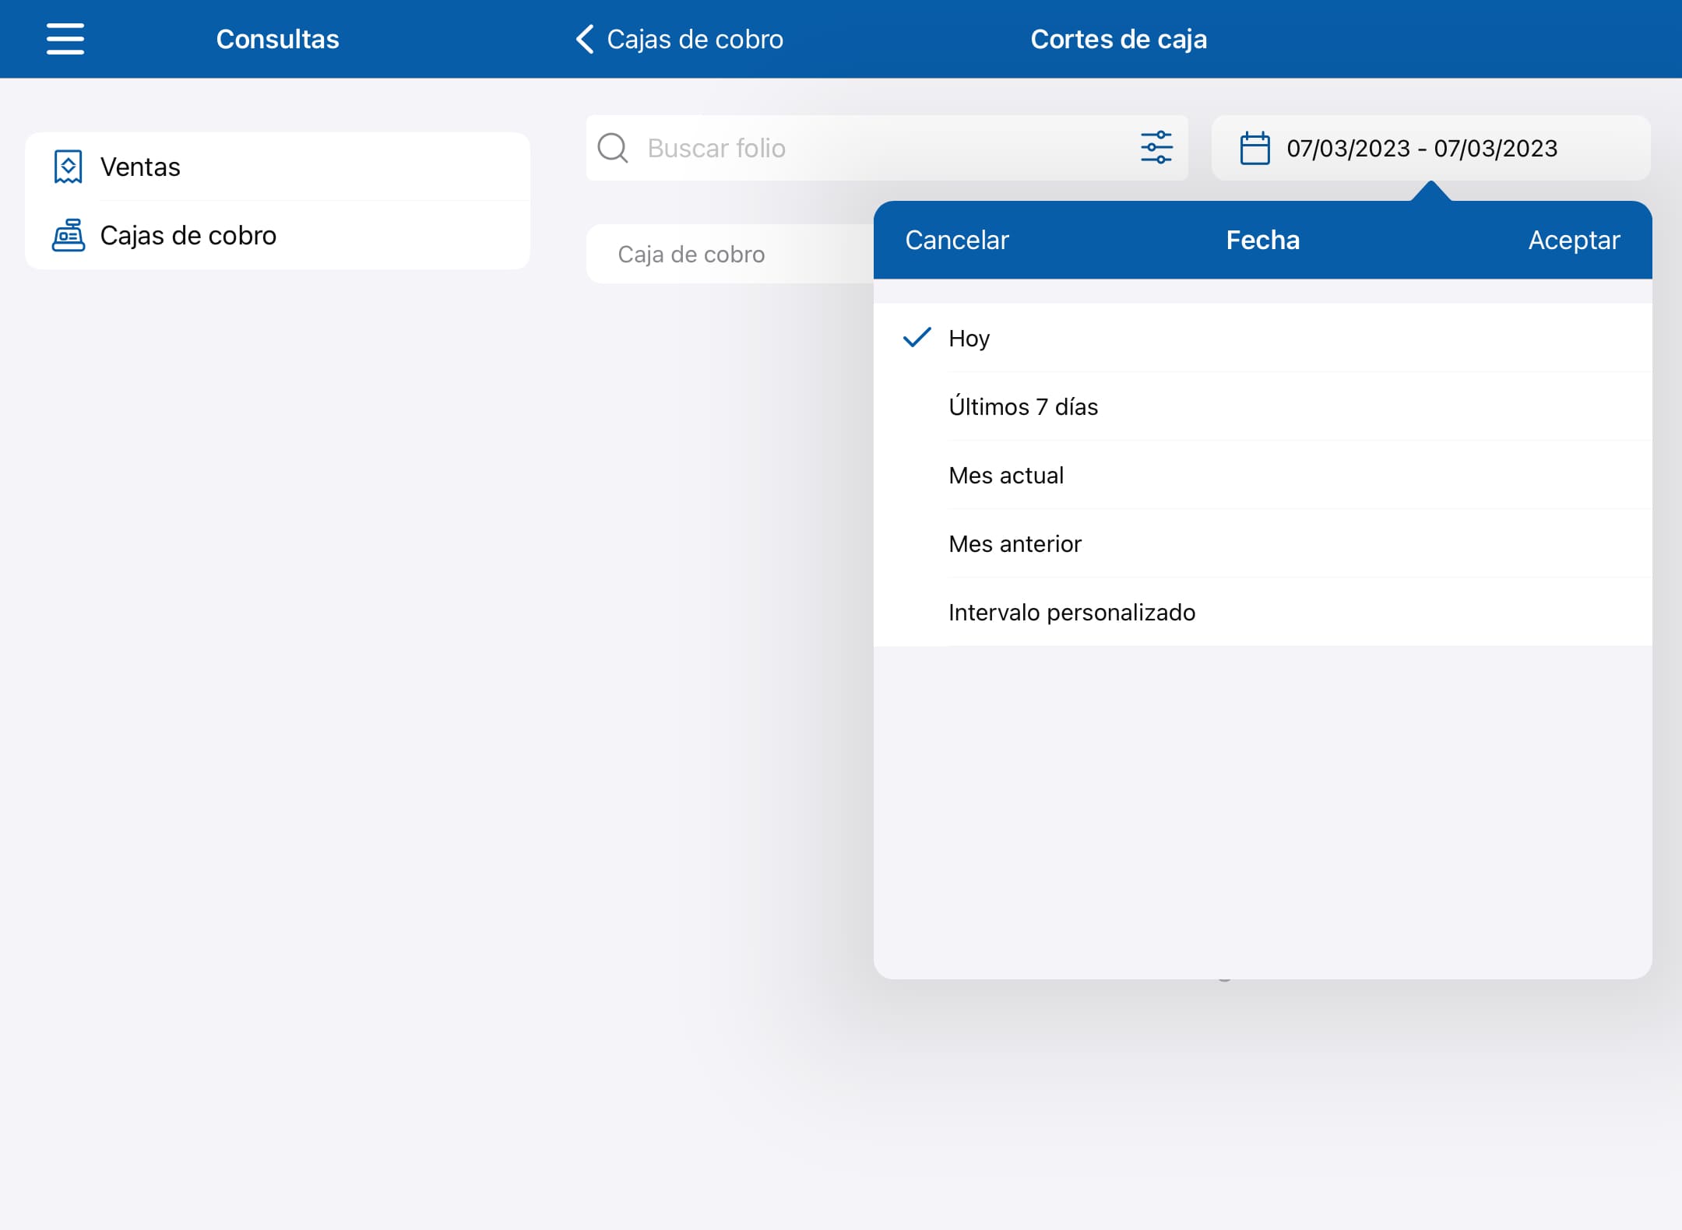
Task: Focus the Buscar folio search field
Action: [887, 148]
